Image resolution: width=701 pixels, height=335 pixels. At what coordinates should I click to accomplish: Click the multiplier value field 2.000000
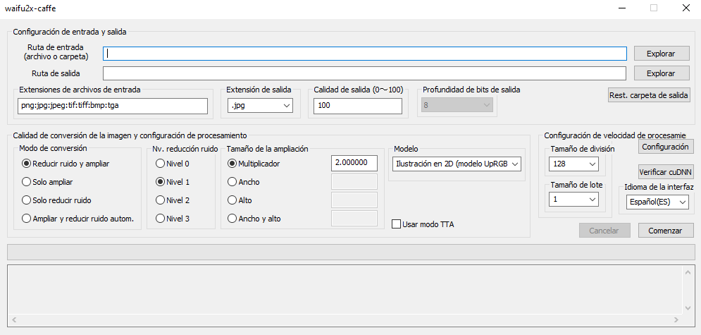pos(354,163)
